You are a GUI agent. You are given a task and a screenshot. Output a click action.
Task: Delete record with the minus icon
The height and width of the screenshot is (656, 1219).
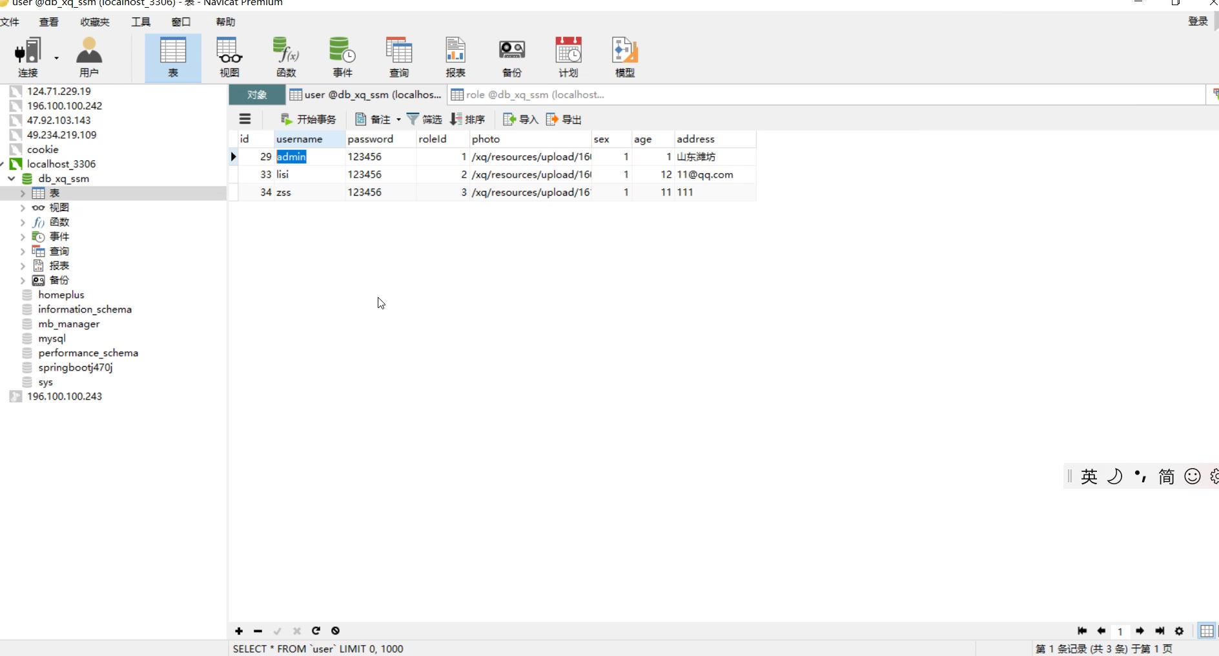pyautogui.click(x=258, y=631)
